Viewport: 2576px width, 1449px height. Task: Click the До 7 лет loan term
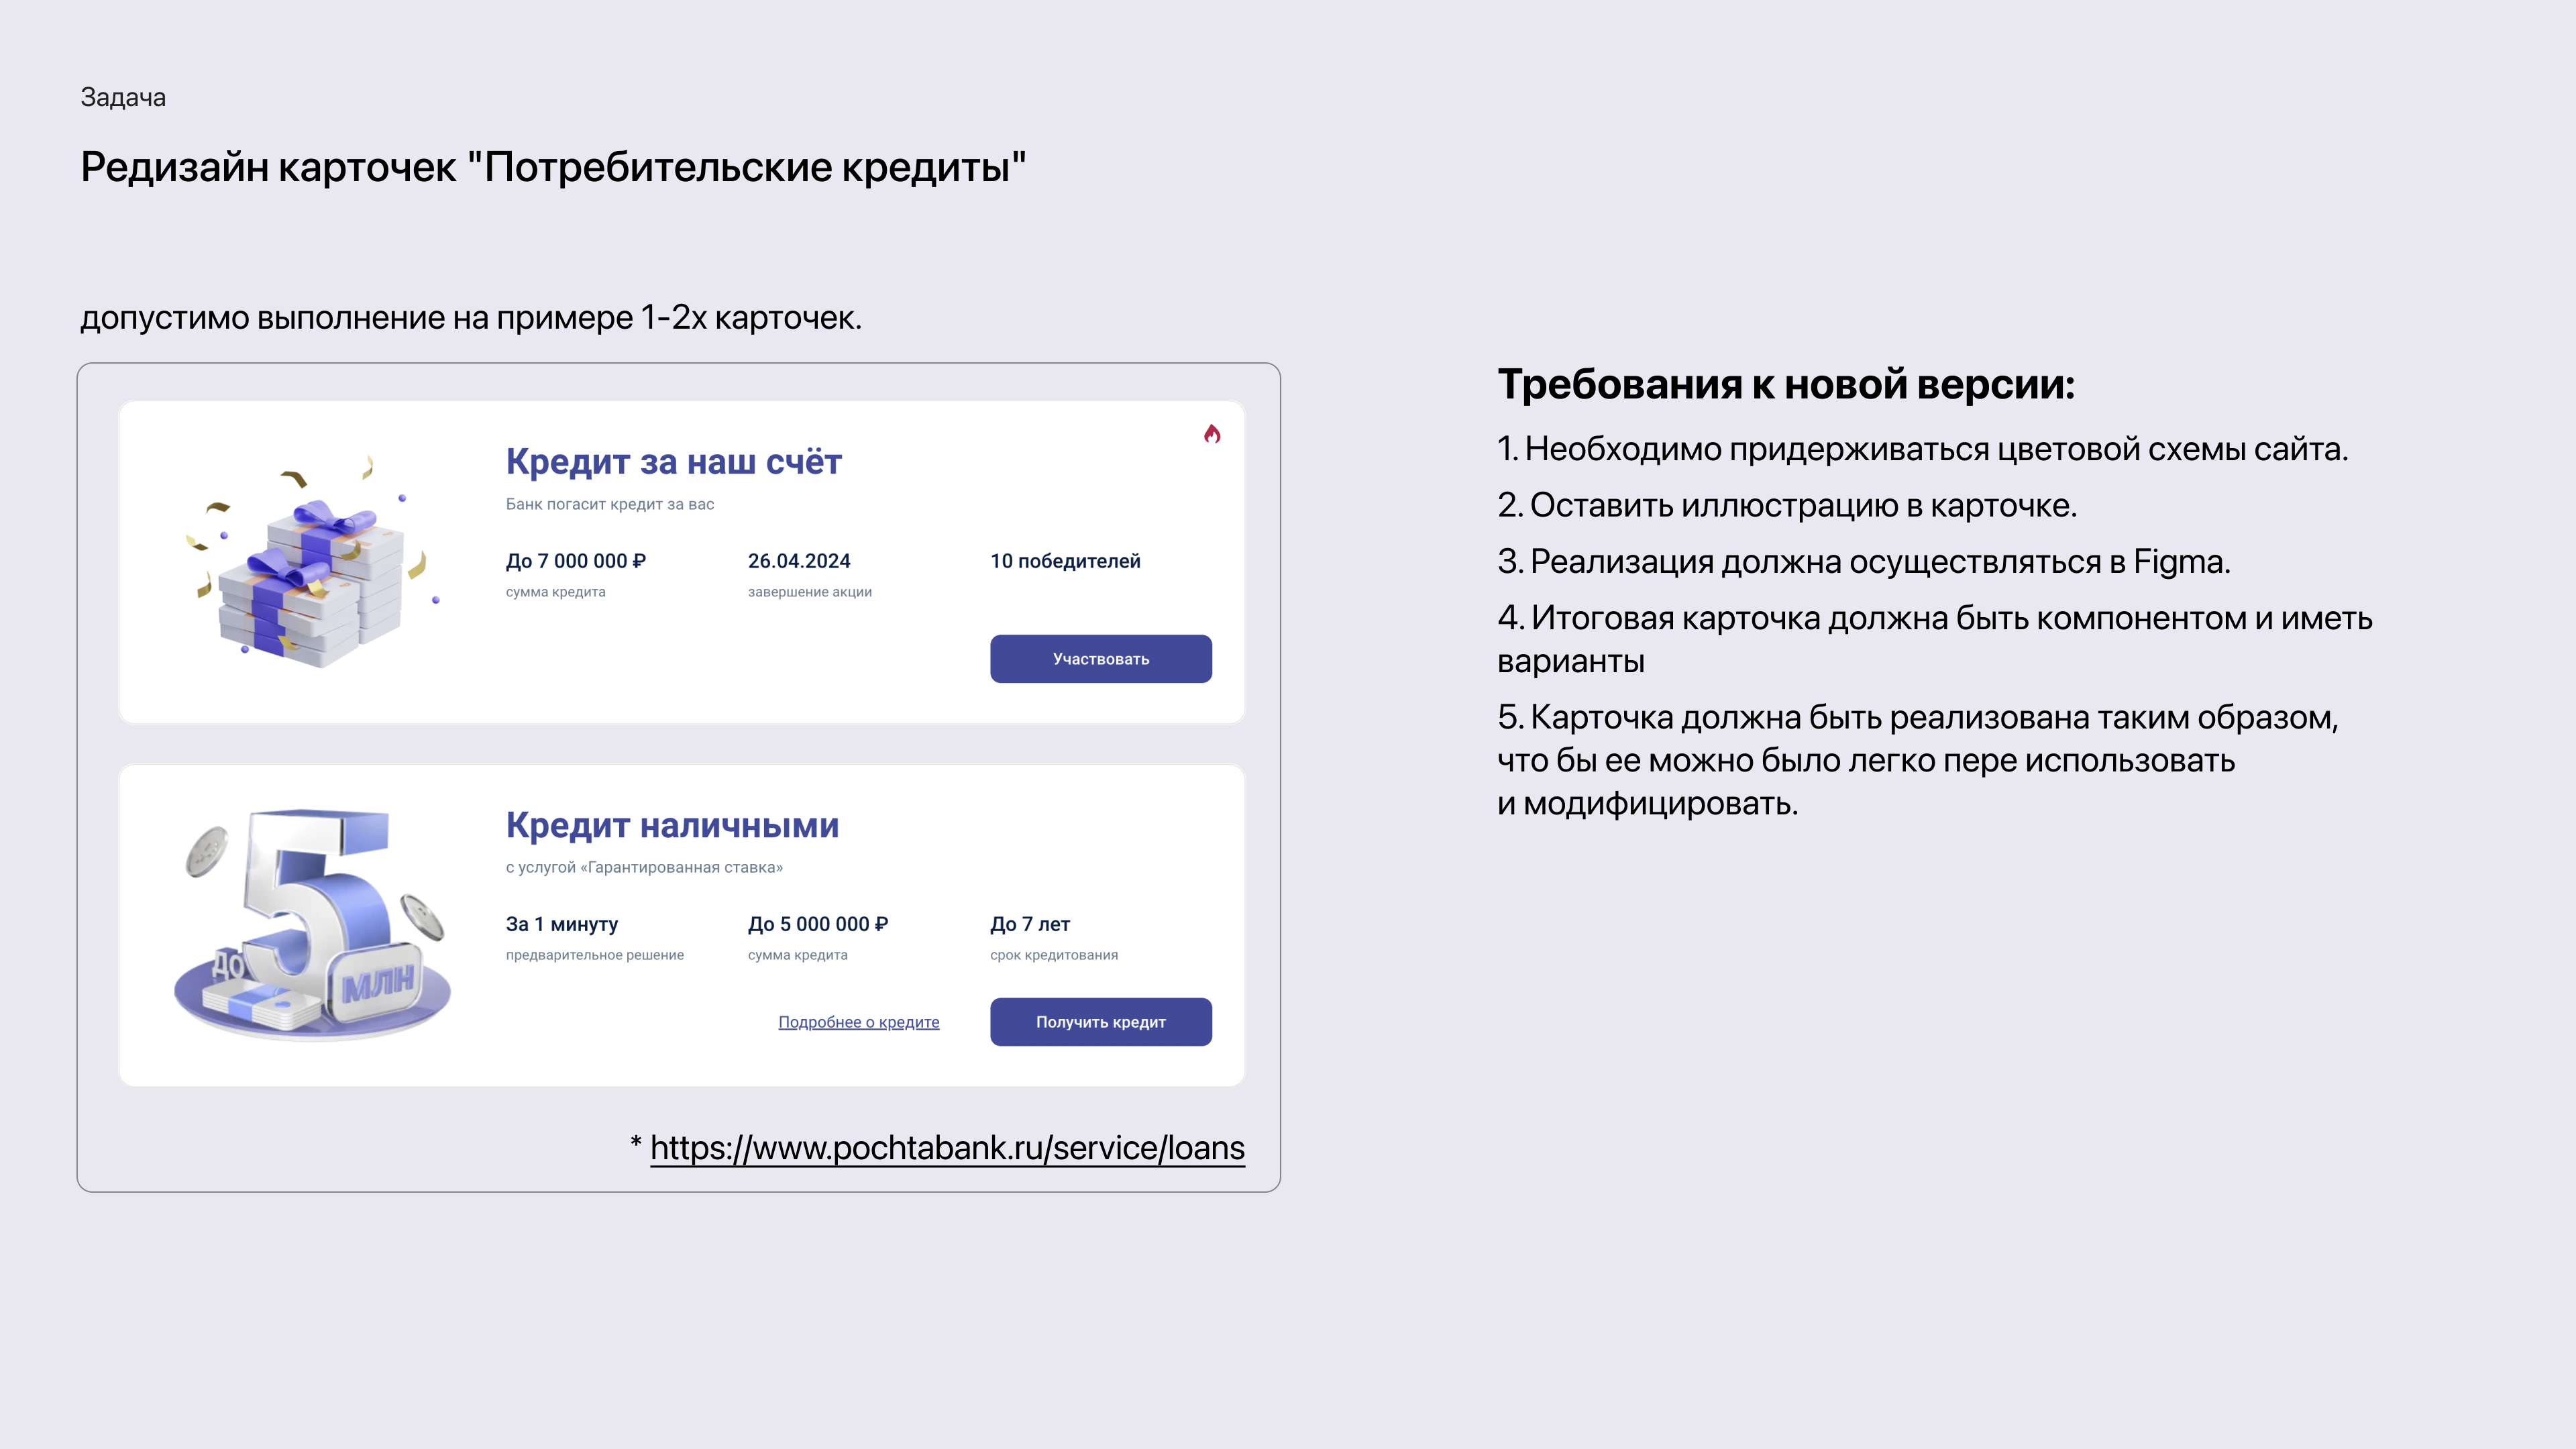pos(1030,924)
